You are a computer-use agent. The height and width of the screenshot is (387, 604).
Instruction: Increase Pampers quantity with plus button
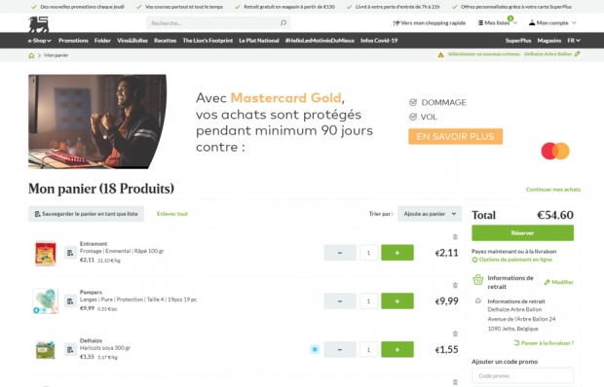click(397, 300)
